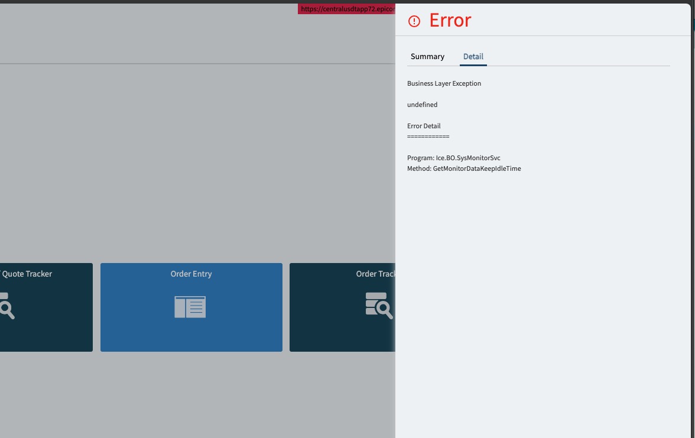This screenshot has width=695, height=438.
Task: Select the 'Business Layer Exception' text
Action: (444, 83)
